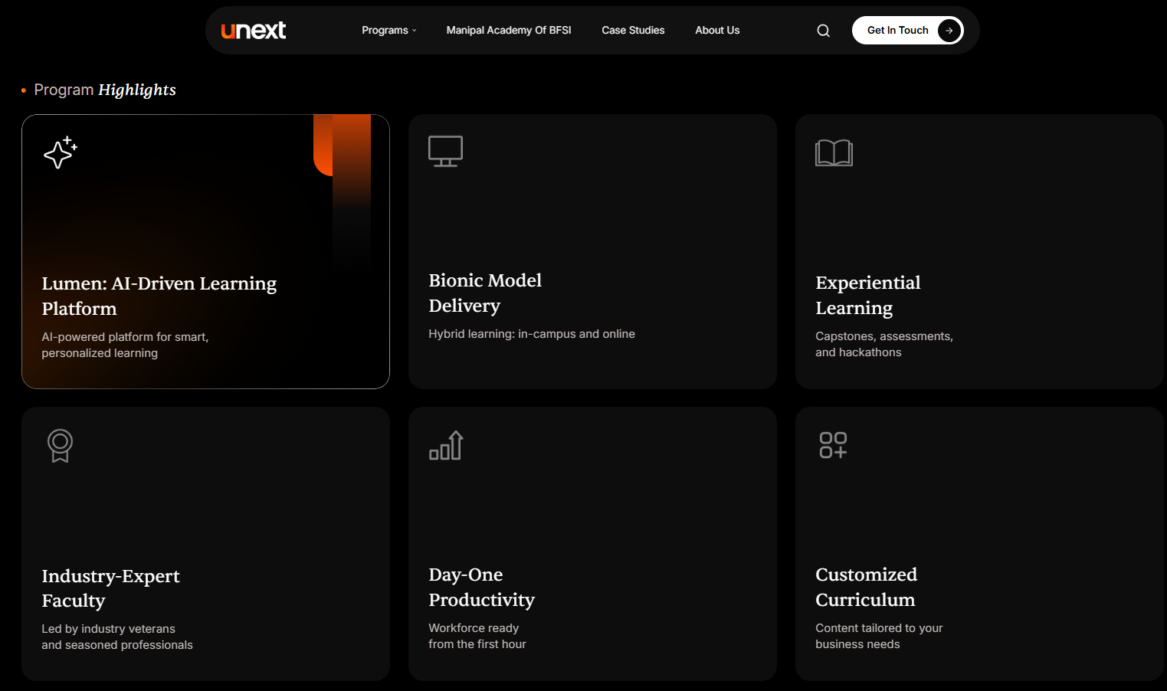Click the Day-One Productivity card

tap(592, 544)
